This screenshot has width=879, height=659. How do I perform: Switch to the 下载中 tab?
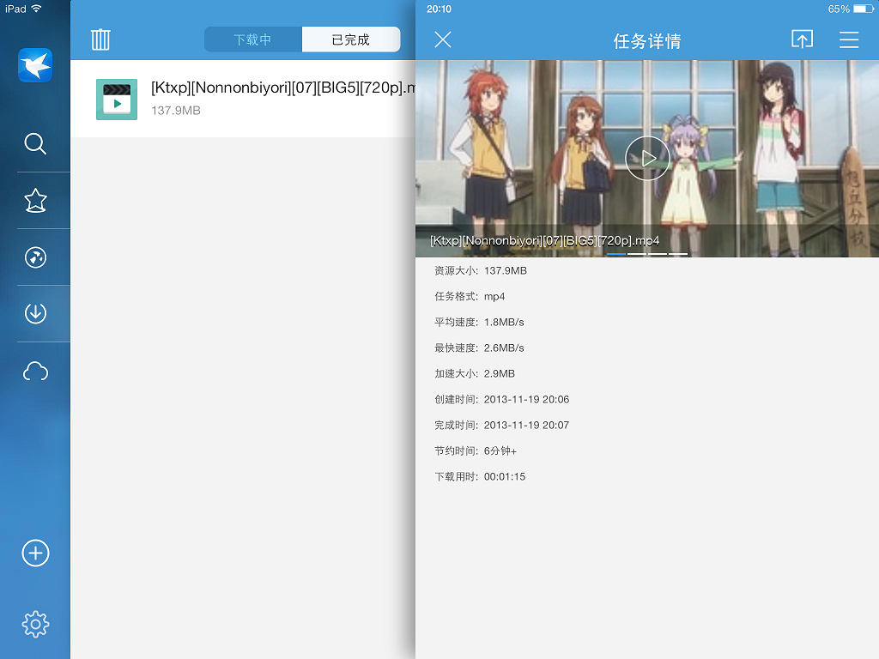[x=253, y=39]
